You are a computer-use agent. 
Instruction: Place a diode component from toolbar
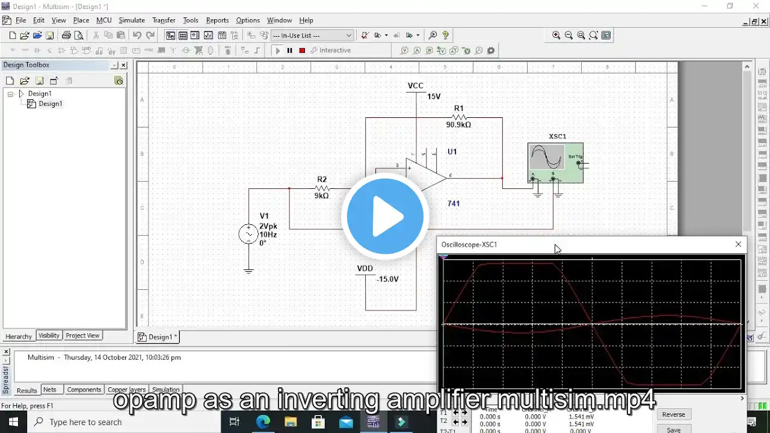point(37,51)
